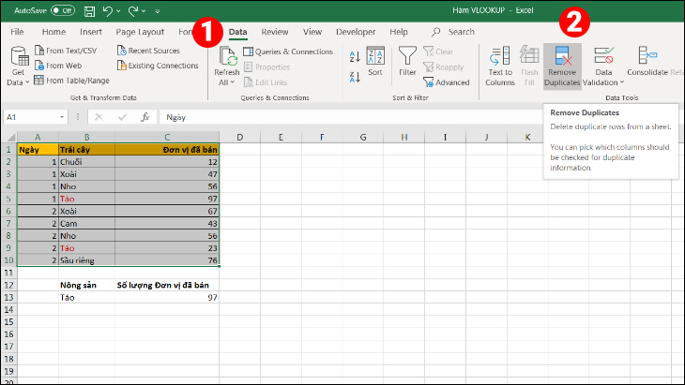Click the formula bar showing Ngày
Screen dimensions: 685x385
(352, 117)
